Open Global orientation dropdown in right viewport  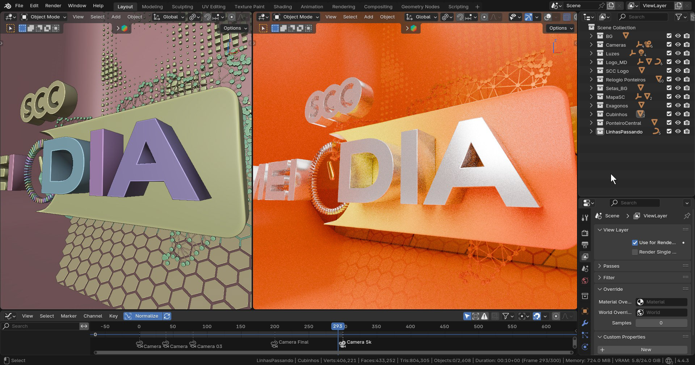421,17
